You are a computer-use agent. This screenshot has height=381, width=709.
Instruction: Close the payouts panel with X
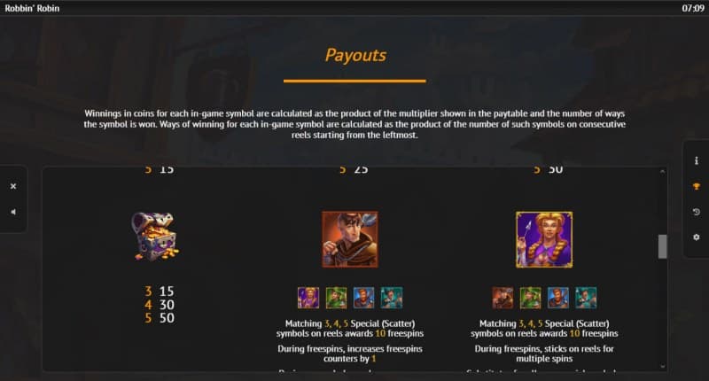coord(13,187)
